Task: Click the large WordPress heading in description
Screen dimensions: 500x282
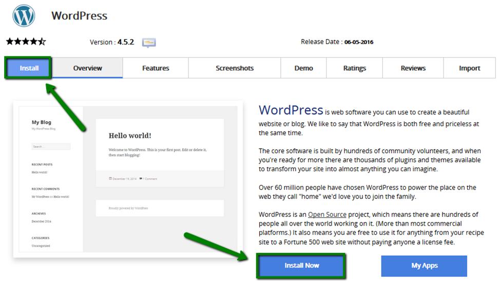Action: [x=291, y=110]
